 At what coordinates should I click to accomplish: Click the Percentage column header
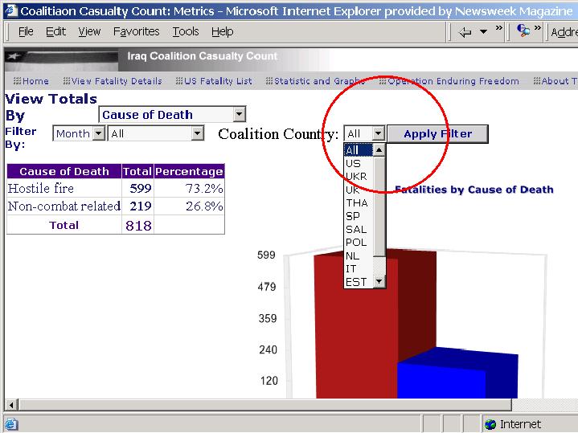pyautogui.click(x=189, y=171)
